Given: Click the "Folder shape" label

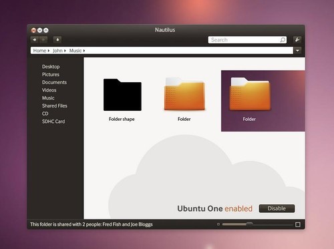Looking at the screenshot, I should pyautogui.click(x=122, y=119).
